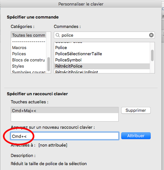
Task: Click the commands search field
Action: [104, 35]
